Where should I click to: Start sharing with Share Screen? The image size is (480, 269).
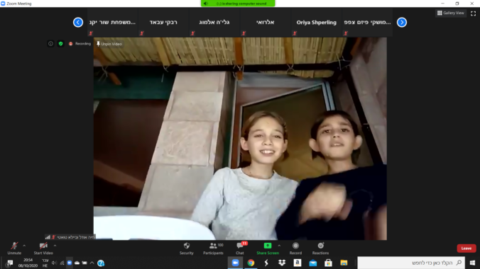(x=268, y=248)
